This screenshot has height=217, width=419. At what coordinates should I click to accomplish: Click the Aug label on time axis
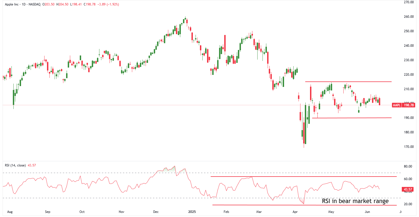pos(10,212)
